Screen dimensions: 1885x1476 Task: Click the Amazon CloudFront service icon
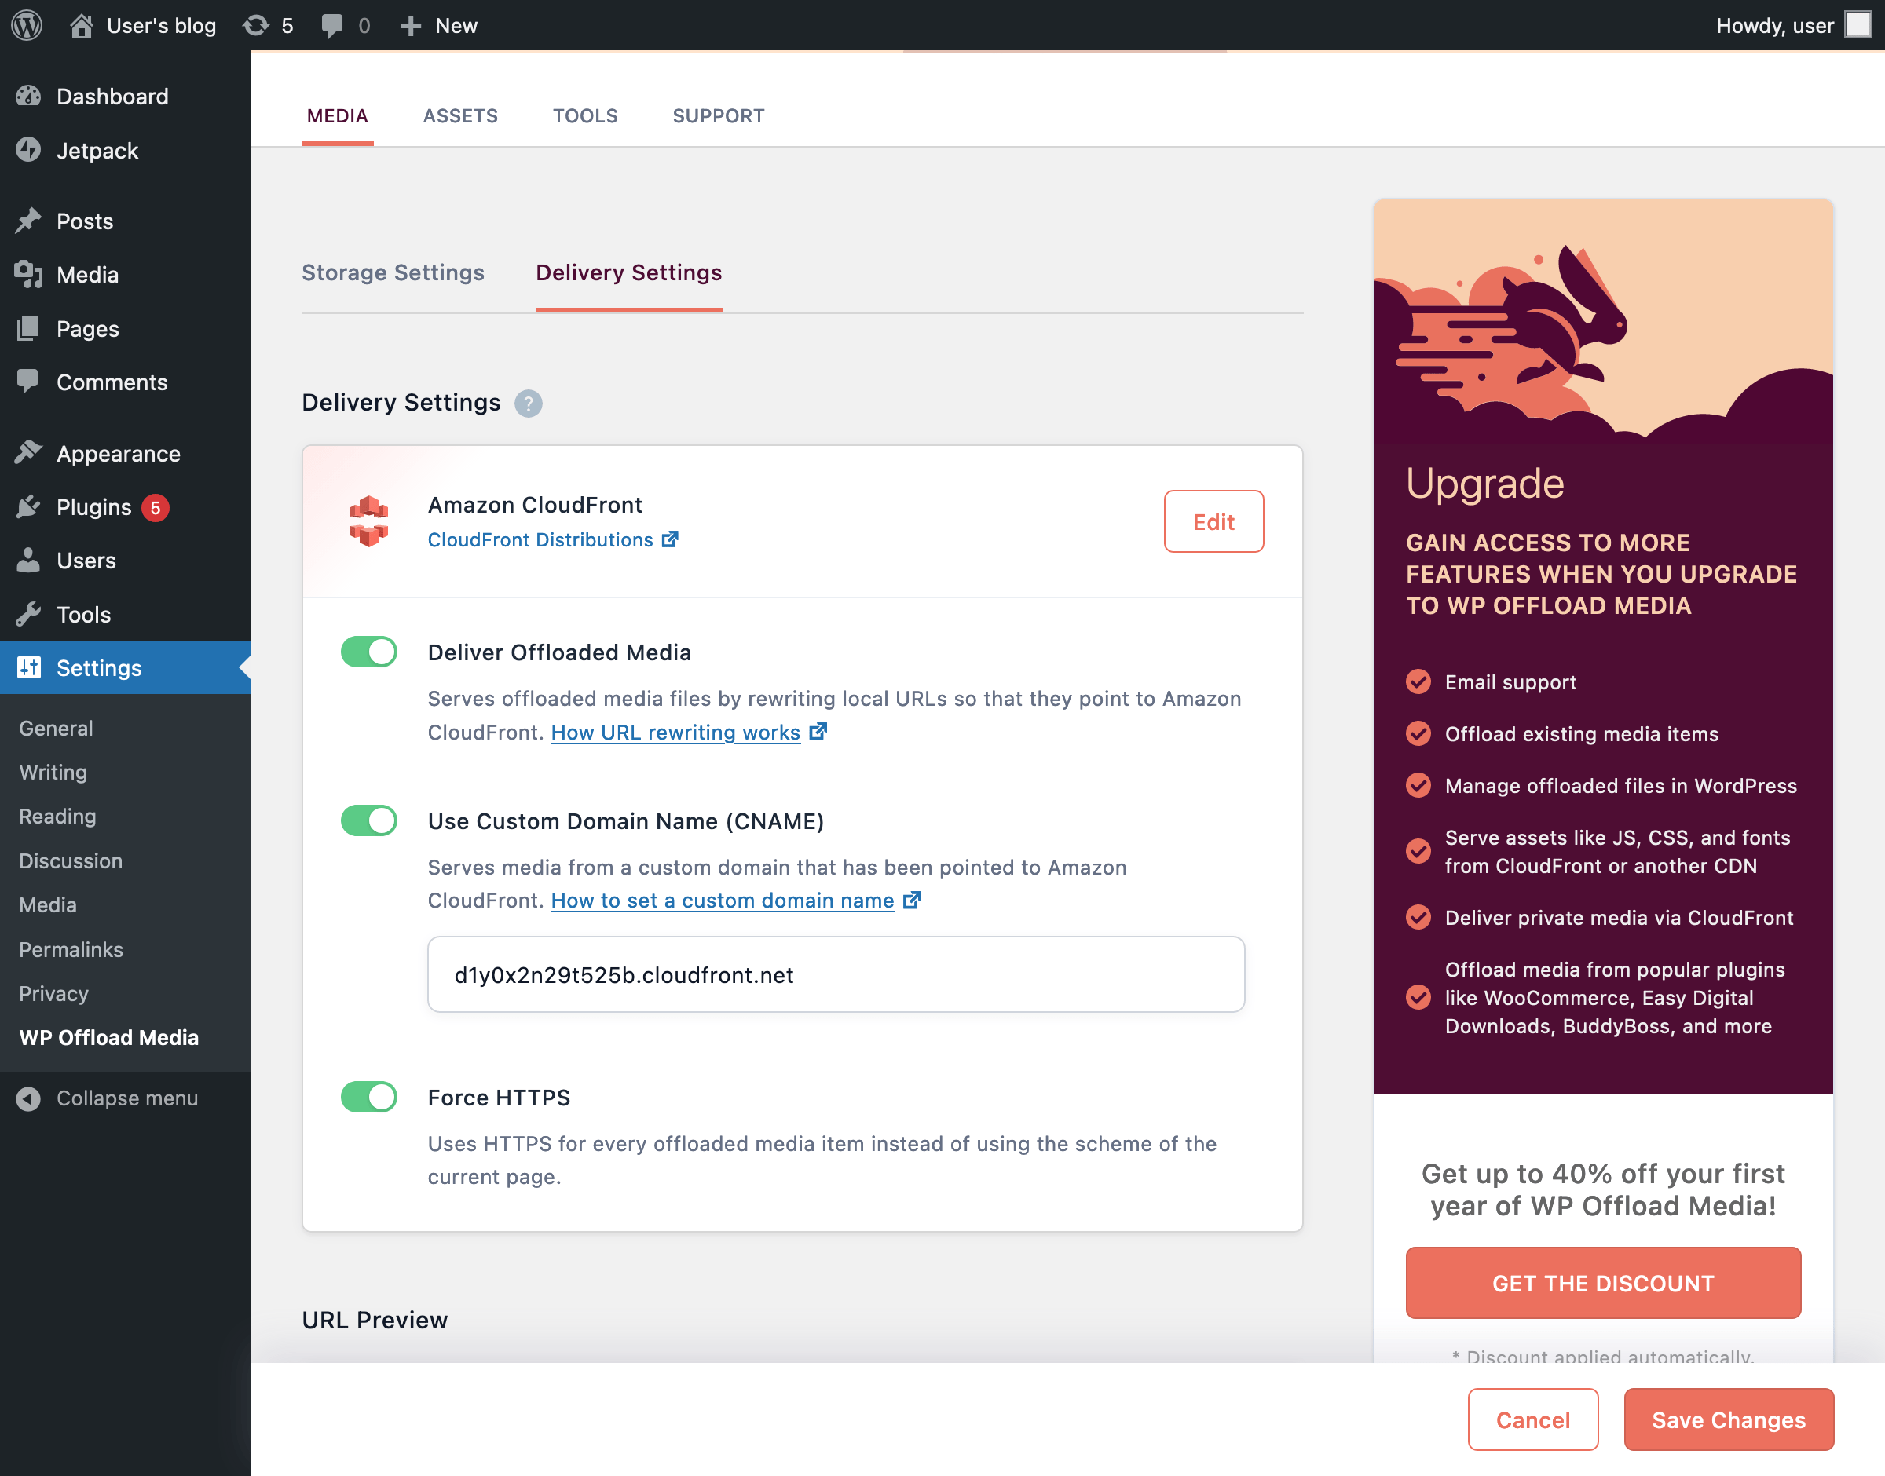tap(369, 521)
